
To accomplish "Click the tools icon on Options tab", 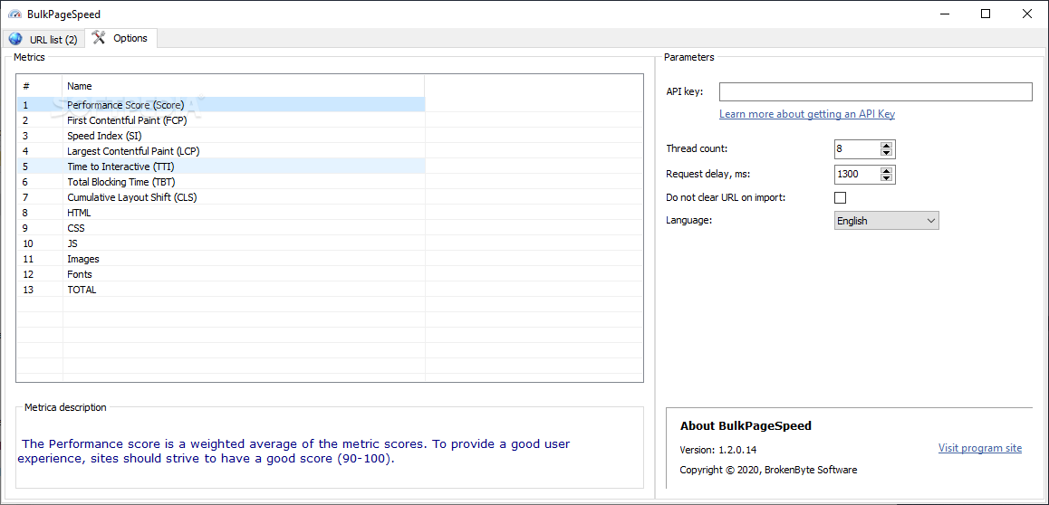I will tap(99, 37).
